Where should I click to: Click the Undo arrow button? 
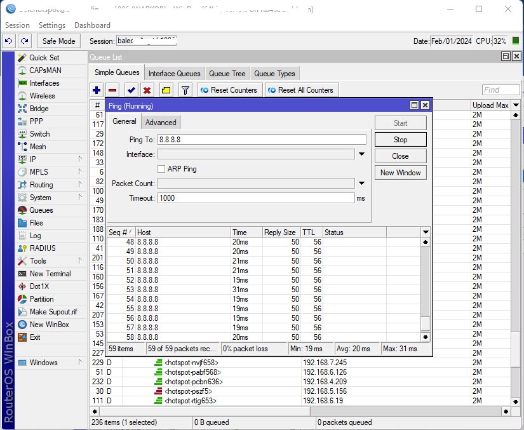coord(9,41)
